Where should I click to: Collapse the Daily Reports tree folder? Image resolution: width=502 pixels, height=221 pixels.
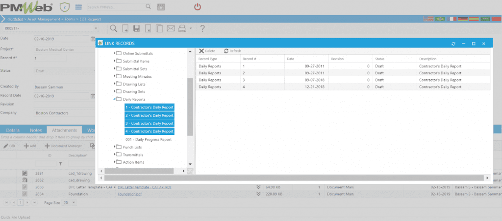[x=115, y=99]
